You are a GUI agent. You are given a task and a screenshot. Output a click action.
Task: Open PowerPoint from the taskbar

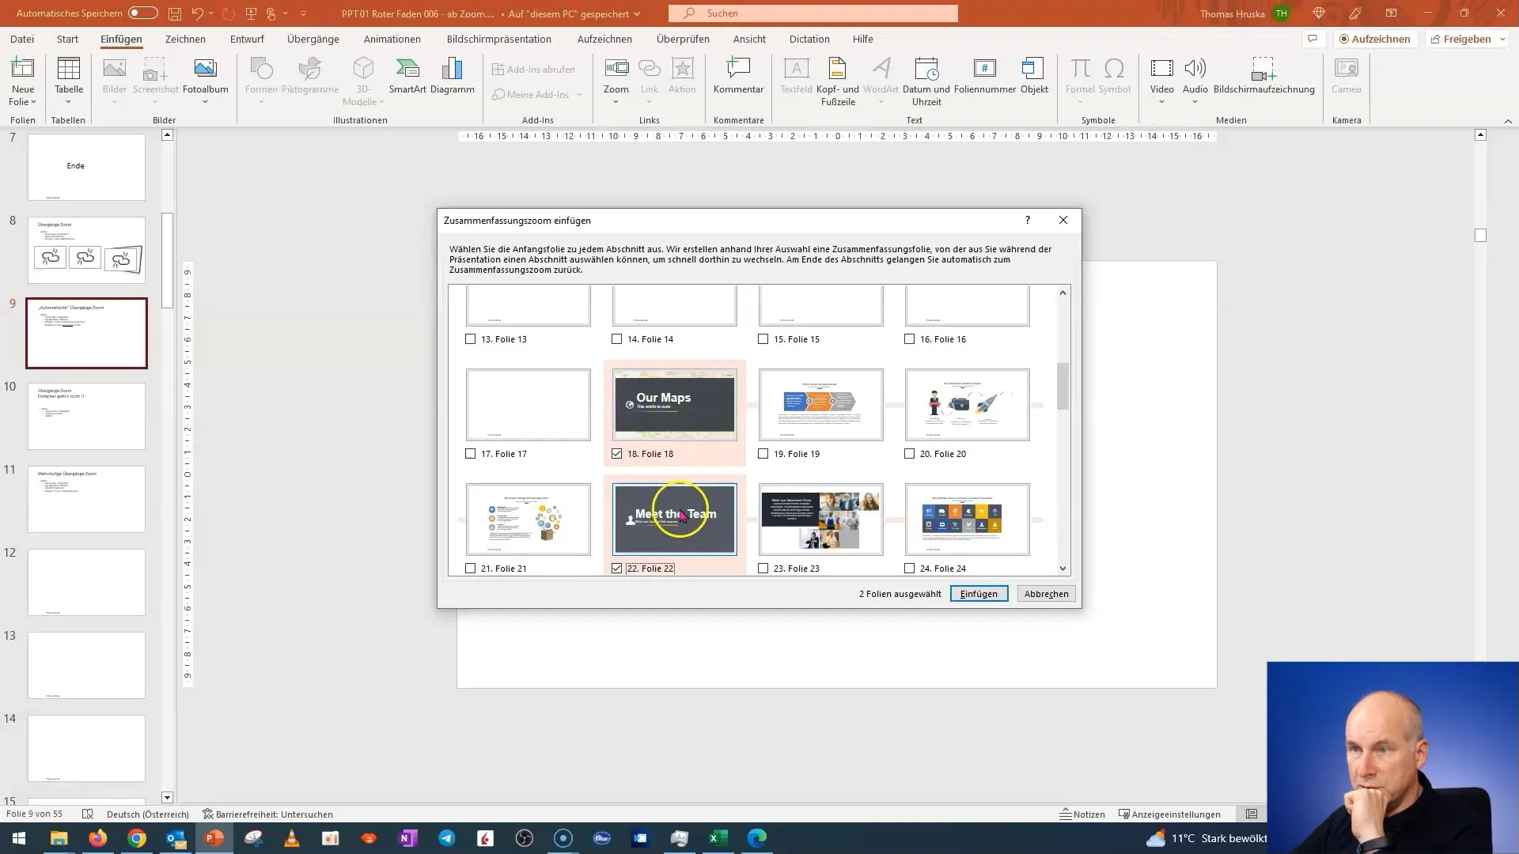(214, 838)
